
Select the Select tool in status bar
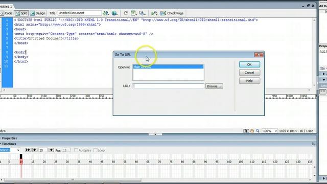pos(246,131)
